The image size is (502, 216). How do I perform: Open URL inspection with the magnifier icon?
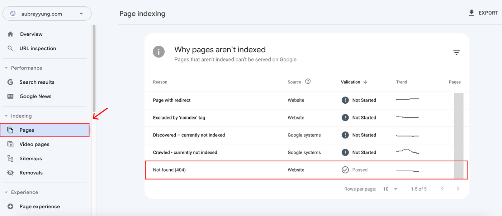click(11, 48)
